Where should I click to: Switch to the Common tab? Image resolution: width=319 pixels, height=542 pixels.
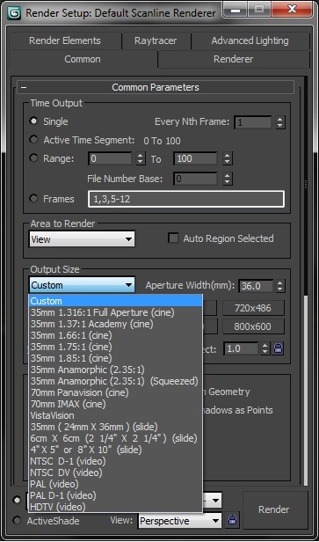tap(83, 59)
